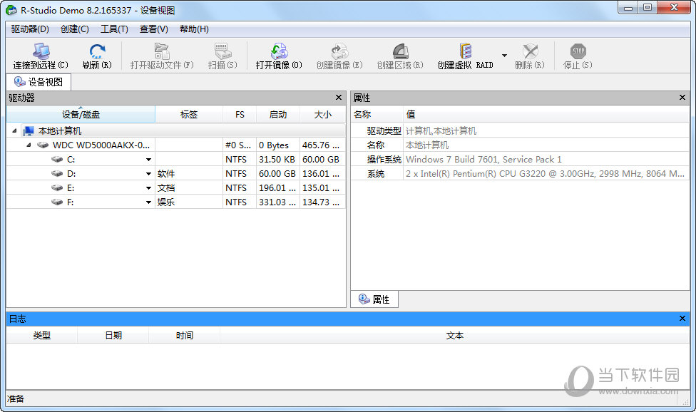Open the 驱动器(D) menu

[x=30, y=29]
